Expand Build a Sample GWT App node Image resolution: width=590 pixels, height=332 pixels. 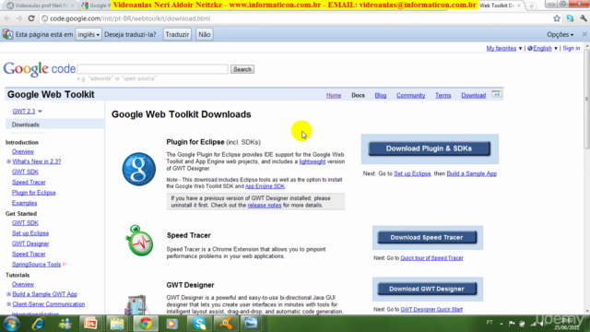click(8, 294)
